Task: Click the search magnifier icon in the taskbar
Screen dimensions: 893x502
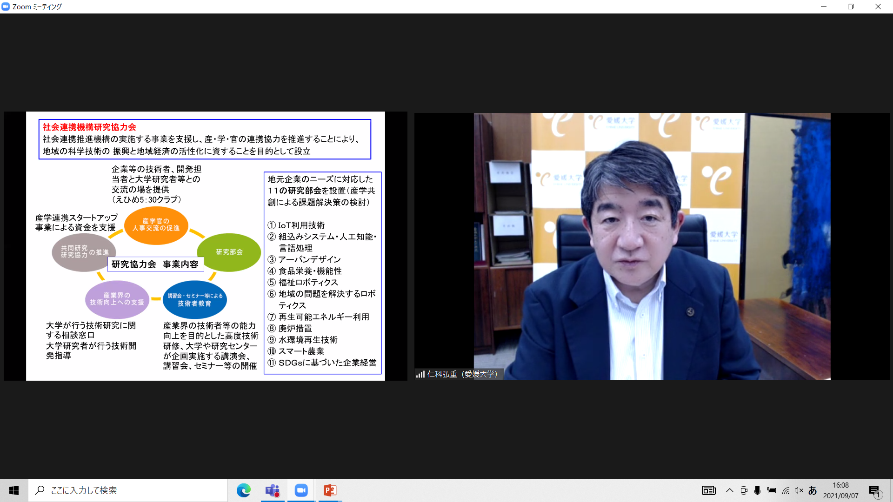Action: point(40,490)
